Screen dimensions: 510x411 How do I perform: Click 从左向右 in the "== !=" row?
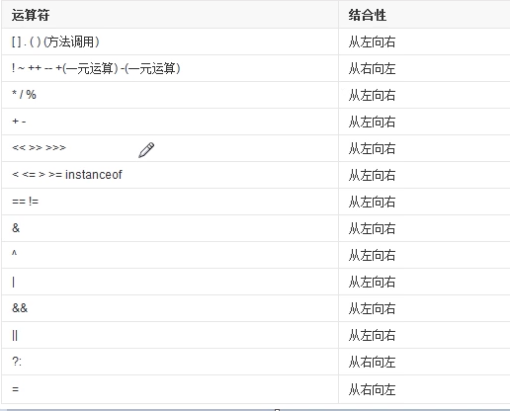click(x=372, y=203)
